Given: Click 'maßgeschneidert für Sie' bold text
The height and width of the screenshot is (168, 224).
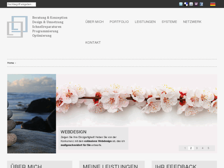Looking at the screenshot, I should click(76, 145).
